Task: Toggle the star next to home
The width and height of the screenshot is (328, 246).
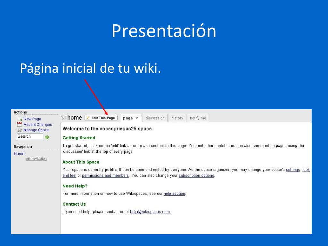Action: coord(64,117)
